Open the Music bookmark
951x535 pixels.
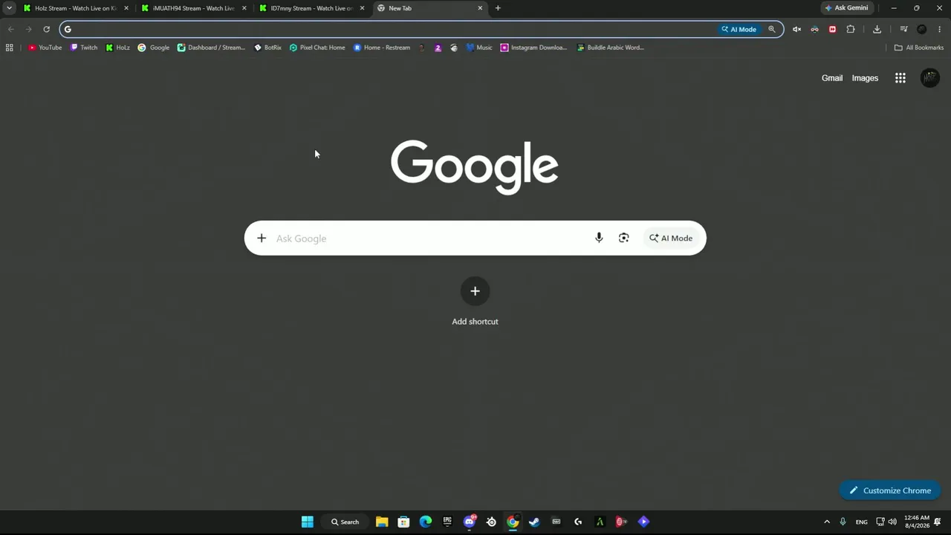(x=479, y=48)
